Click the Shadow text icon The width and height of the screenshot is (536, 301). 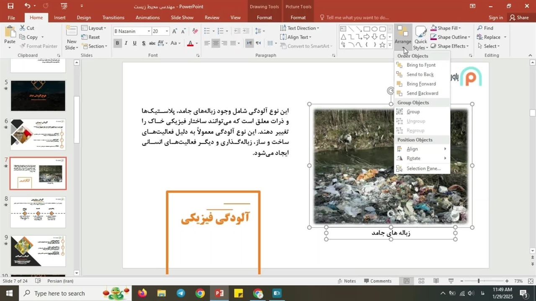pyautogui.click(x=144, y=43)
